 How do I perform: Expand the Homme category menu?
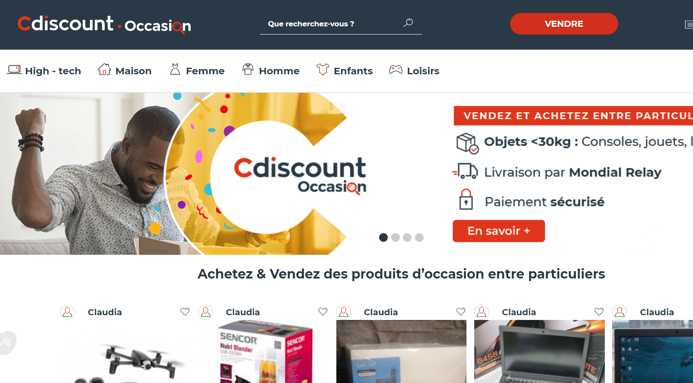click(271, 70)
